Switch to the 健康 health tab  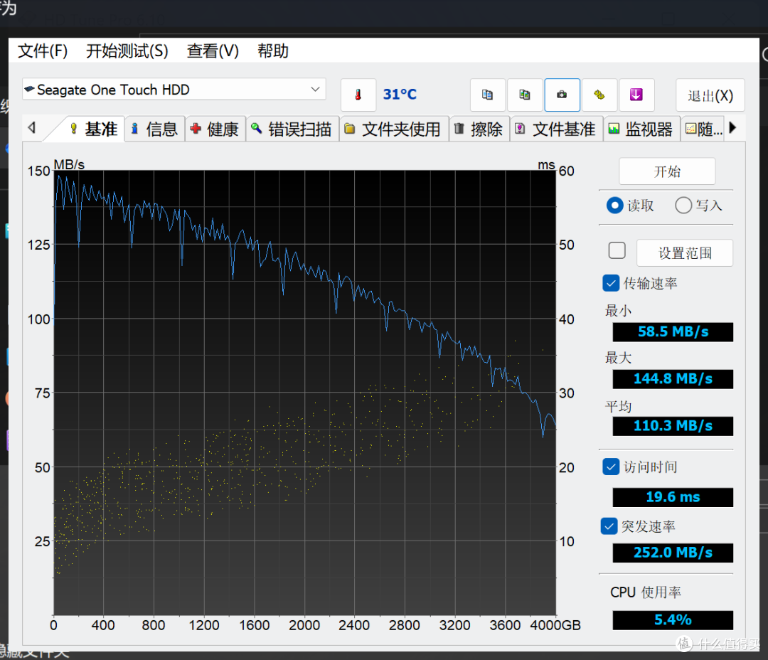[x=215, y=129]
